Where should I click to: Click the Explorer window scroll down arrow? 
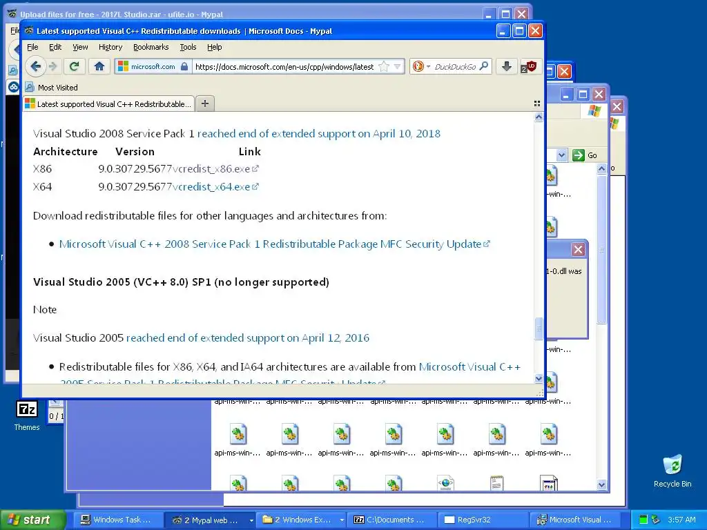(x=601, y=485)
